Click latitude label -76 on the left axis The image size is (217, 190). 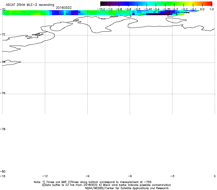pos(3,93)
